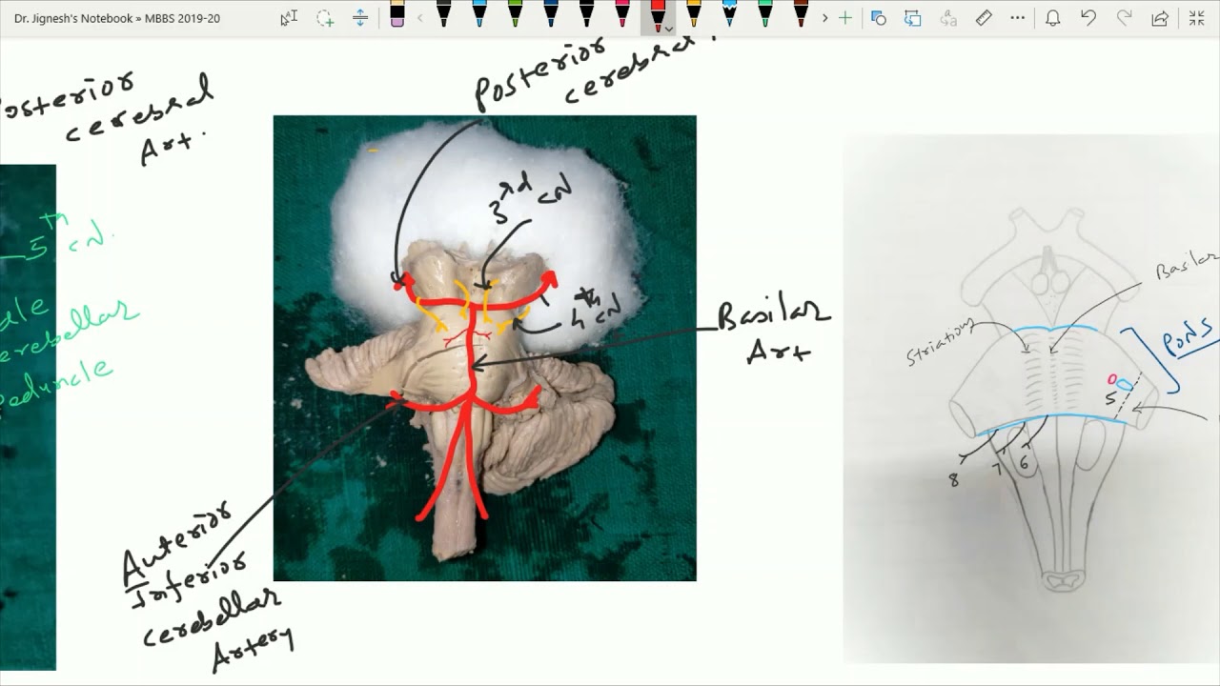Viewport: 1220px width, 686px height.
Task: Click the Ink to Text icon
Action: click(947, 18)
